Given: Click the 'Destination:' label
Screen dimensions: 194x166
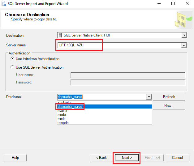Looking at the screenshot, I should (15, 36).
